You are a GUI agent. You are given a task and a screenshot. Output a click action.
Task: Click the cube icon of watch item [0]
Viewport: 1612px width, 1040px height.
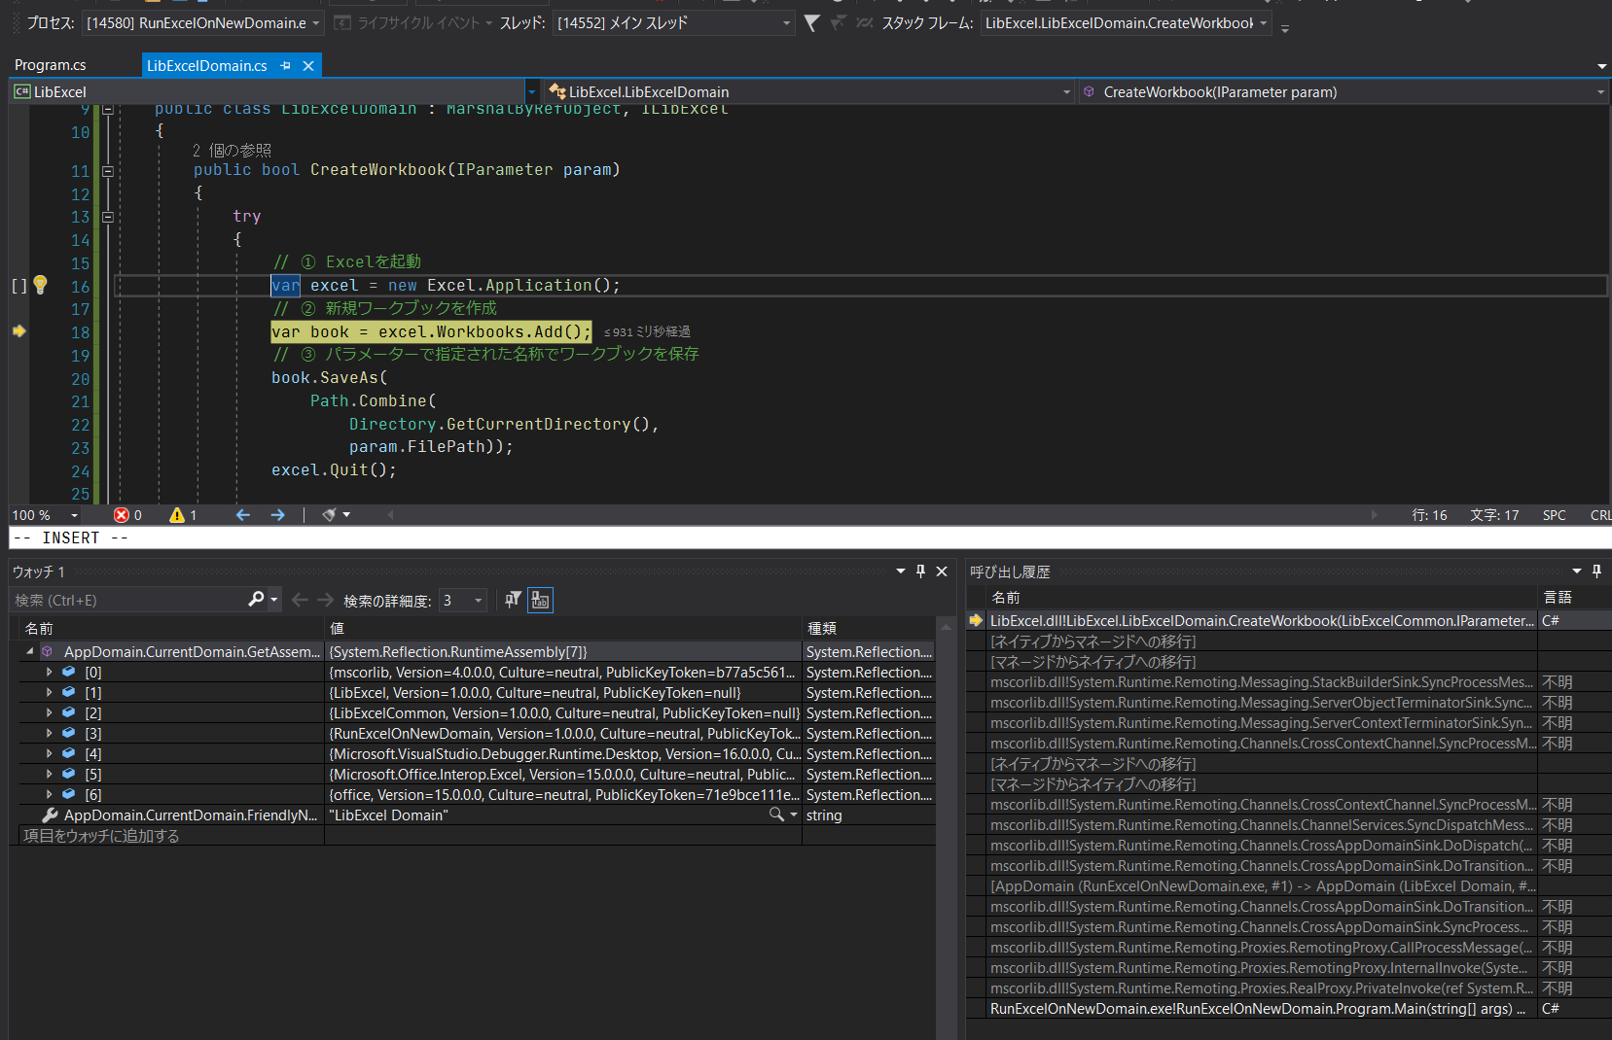(x=69, y=672)
